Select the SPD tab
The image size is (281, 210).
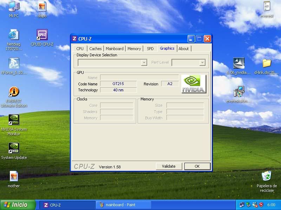pyautogui.click(x=150, y=49)
